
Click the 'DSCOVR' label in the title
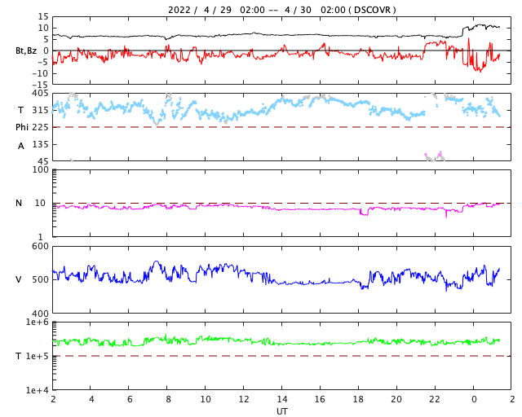coord(372,10)
